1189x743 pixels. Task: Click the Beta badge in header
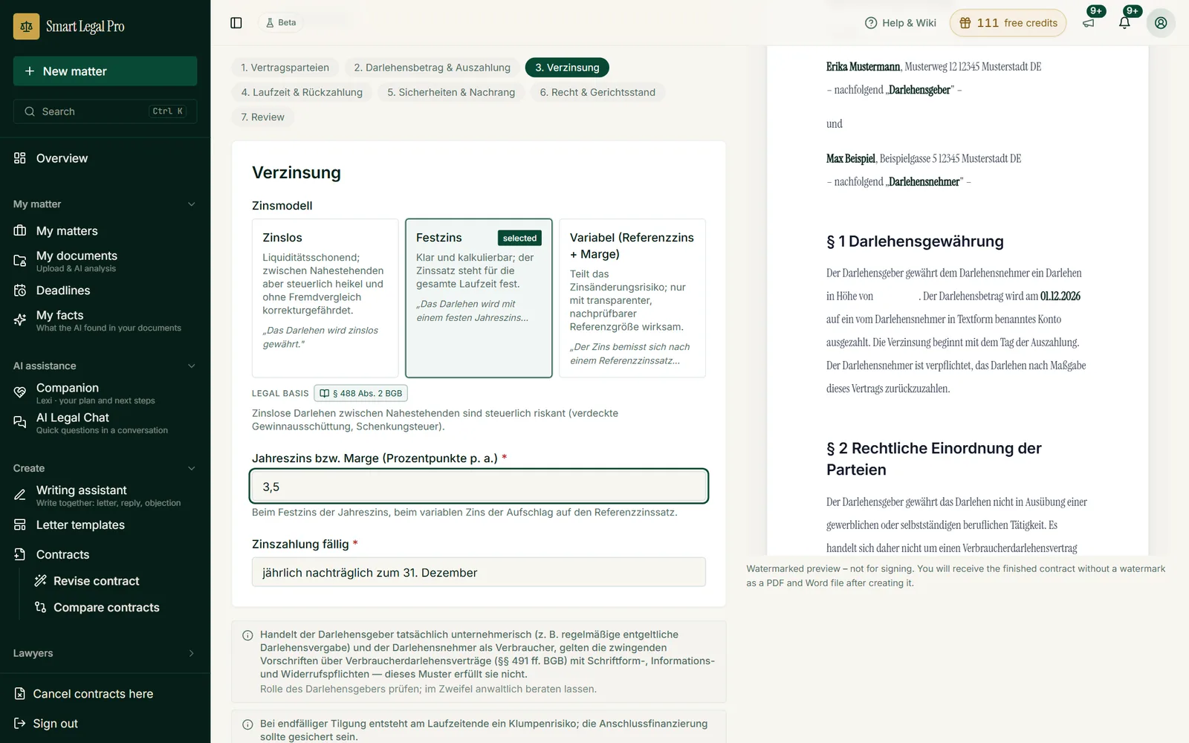tap(281, 23)
